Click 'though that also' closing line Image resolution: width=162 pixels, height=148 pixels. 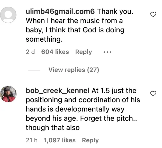click(52, 128)
